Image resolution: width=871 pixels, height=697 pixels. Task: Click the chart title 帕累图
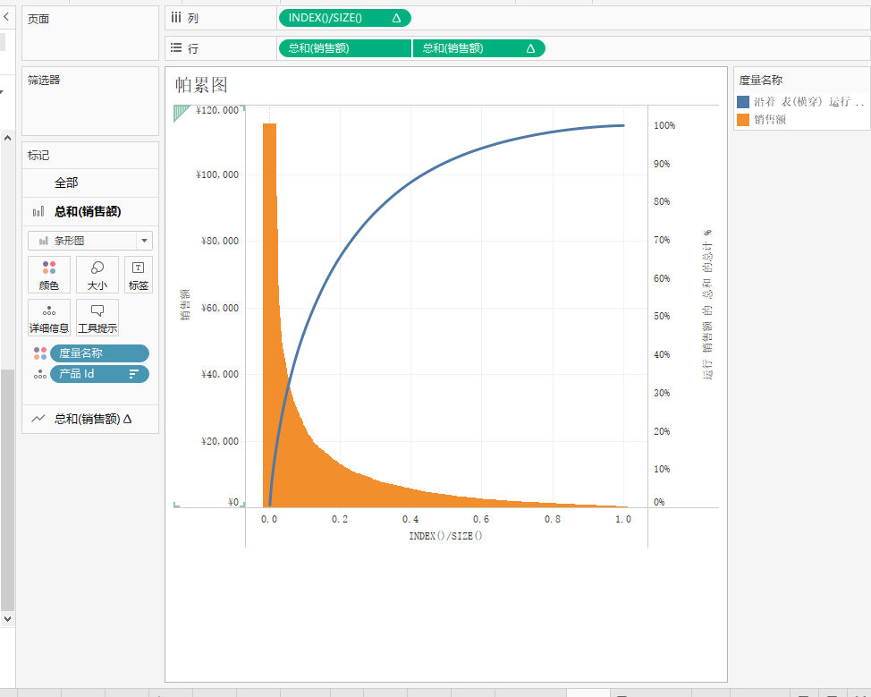click(201, 85)
